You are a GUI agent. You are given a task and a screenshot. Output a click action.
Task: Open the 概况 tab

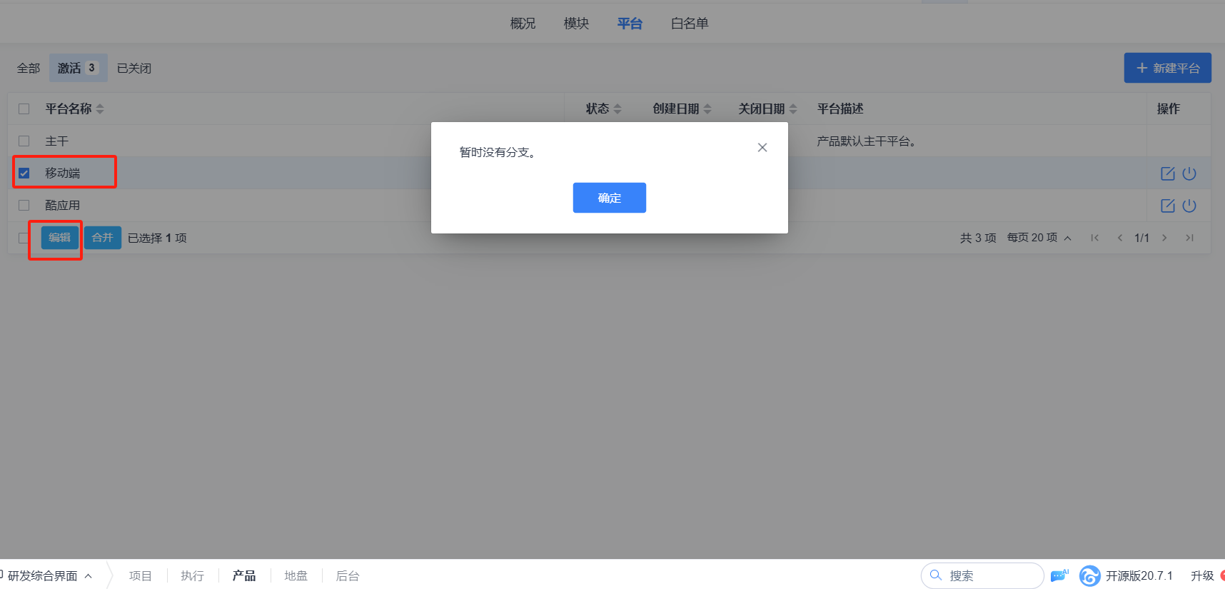pos(523,24)
